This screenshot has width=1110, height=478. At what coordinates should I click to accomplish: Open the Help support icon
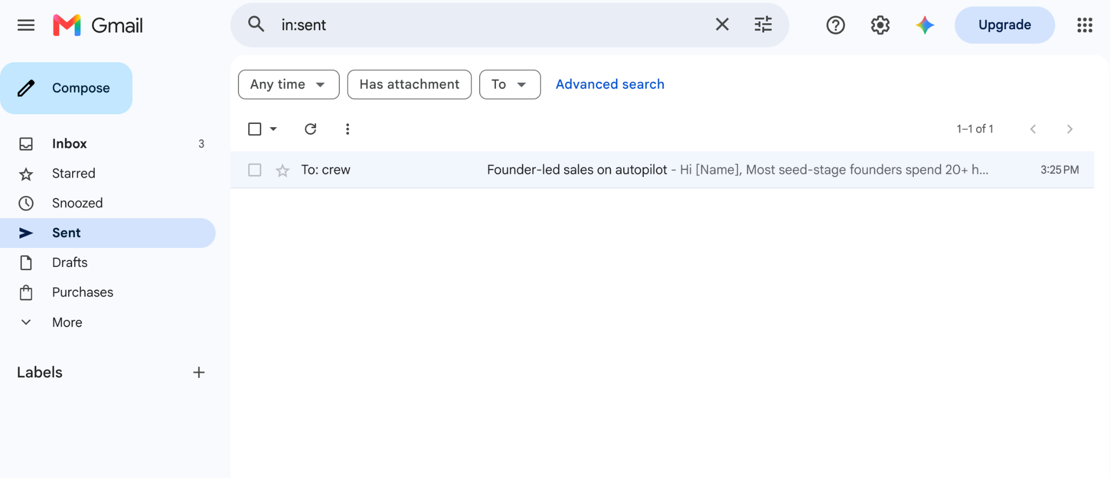pyautogui.click(x=835, y=25)
